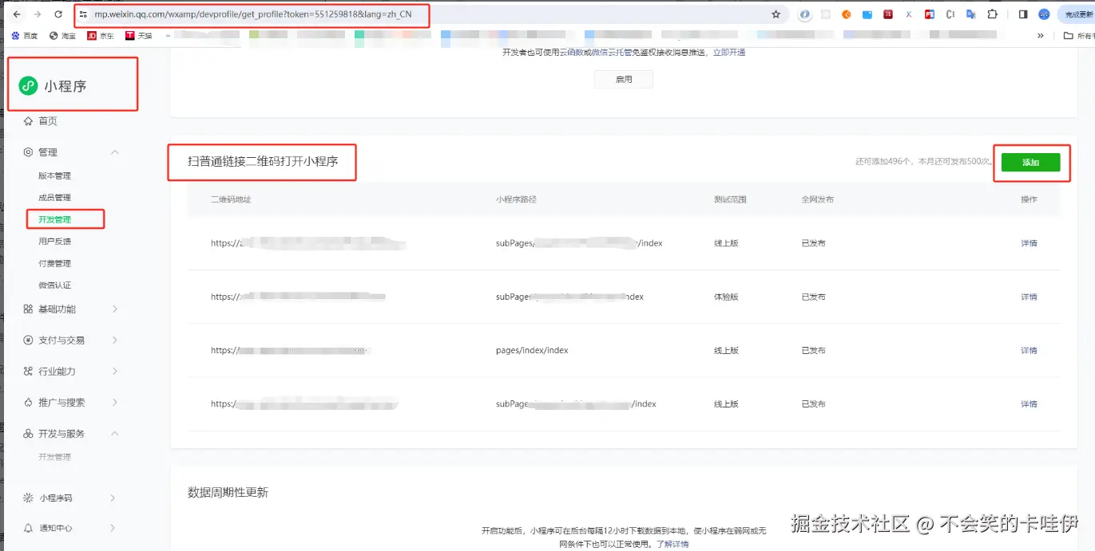This screenshot has height=551, width=1095.
Task: Bookmark this page with the star icon
Action: pyautogui.click(x=776, y=14)
